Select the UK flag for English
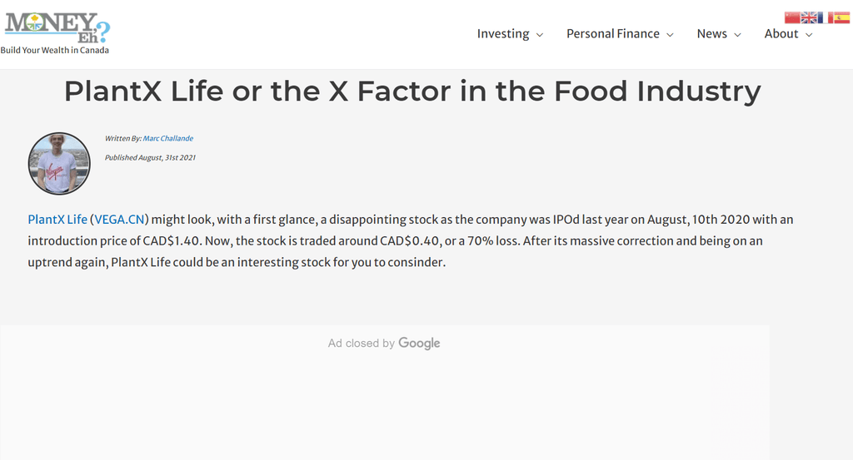Image resolution: width=853 pixels, height=460 pixels. (809, 17)
